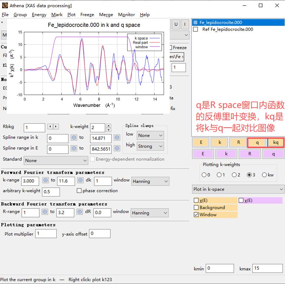Click the pluck icon after Spline range in E maximum 842.5651
The image size is (285, 284).
pos(117,148)
